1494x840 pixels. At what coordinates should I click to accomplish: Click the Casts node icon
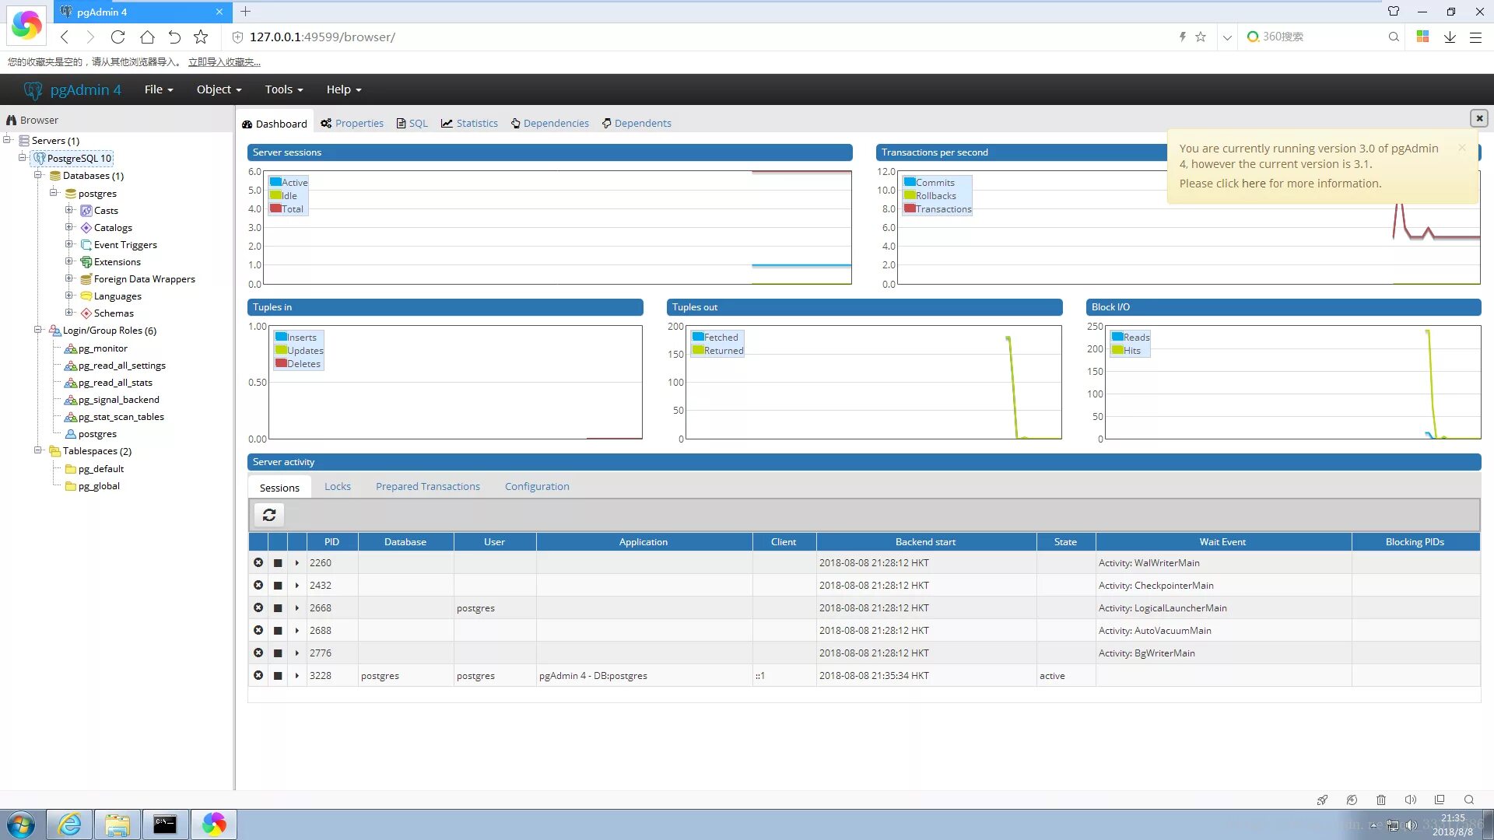[x=86, y=211]
